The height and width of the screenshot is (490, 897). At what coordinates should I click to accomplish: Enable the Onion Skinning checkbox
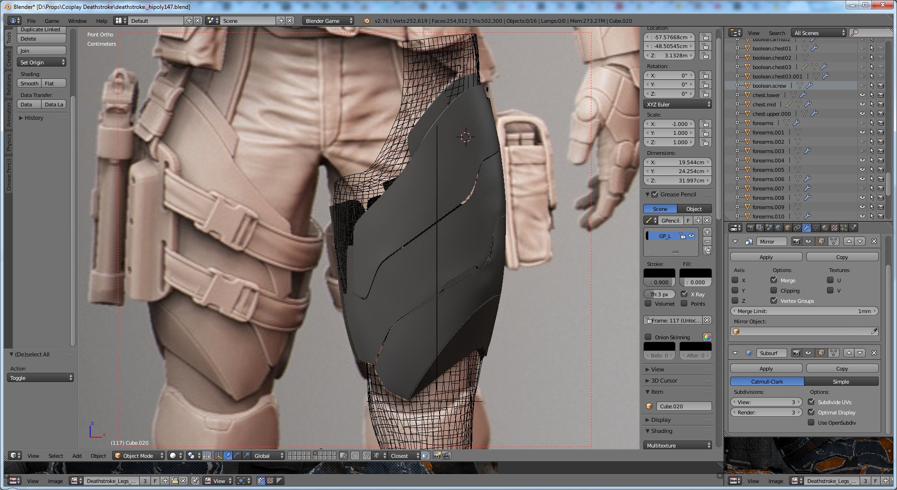click(x=648, y=337)
